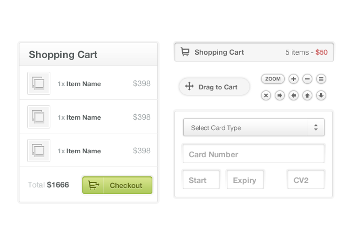353x235 pixels.
Task: Click the plus zoom-in round icon
Action: (293, 79)
